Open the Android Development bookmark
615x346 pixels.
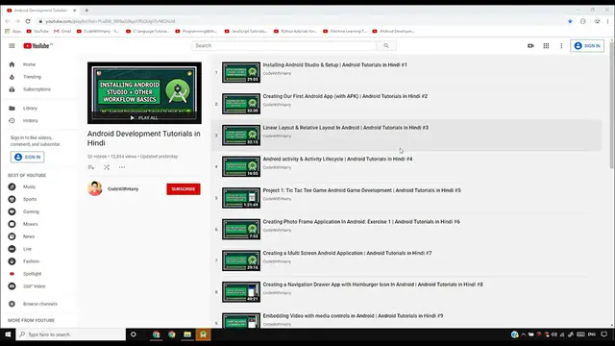pos(393,31)
